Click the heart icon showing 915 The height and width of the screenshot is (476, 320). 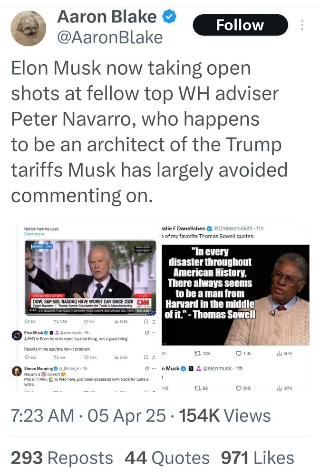tap(239, 388)
